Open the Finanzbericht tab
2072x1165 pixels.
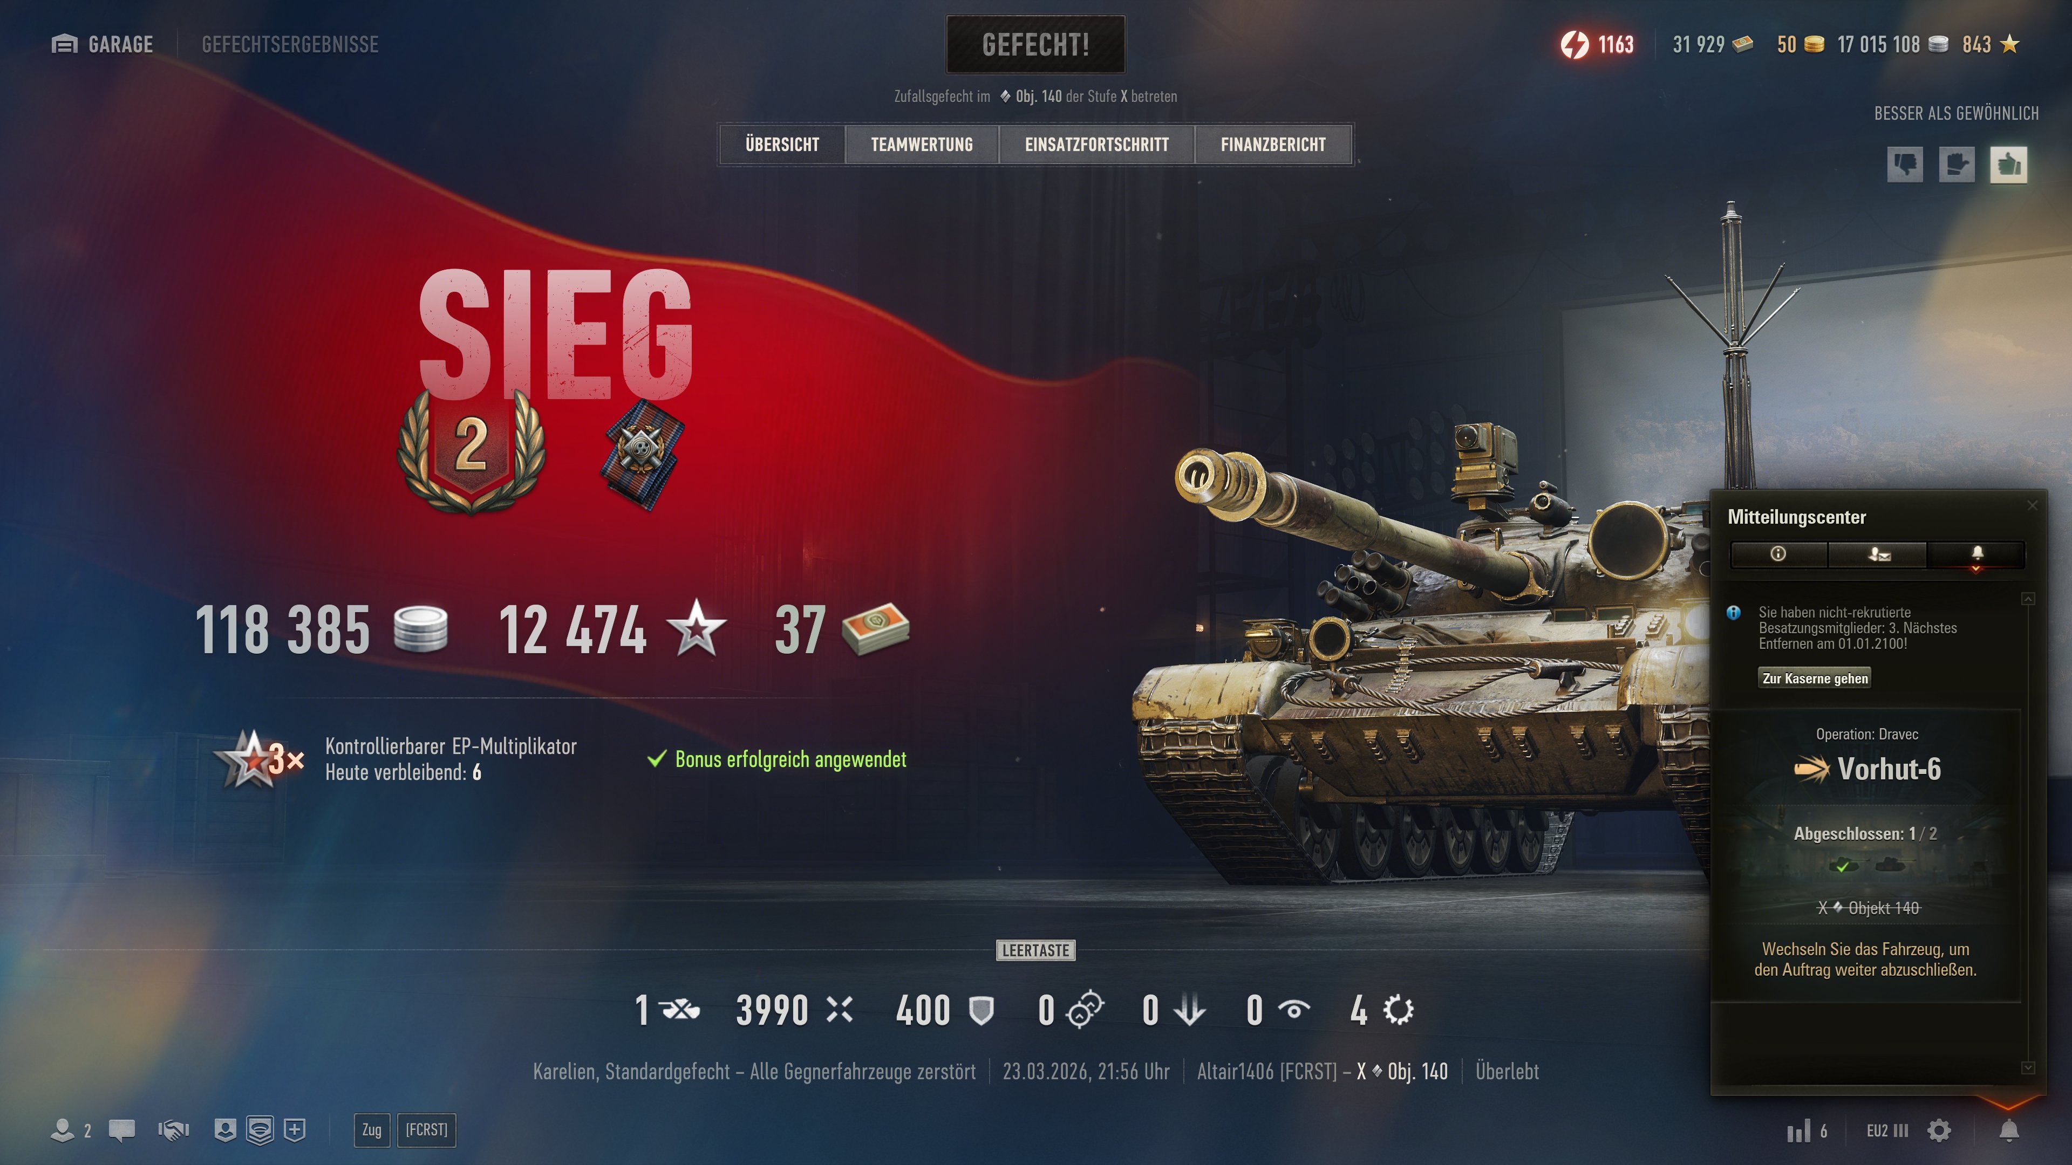pos(1273,145)
